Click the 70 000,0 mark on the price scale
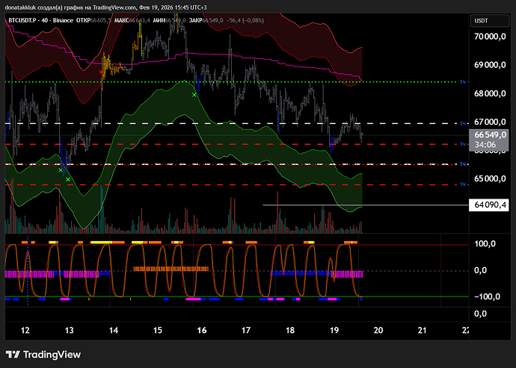Image resolution: width=516 pixels, height=368 pixels. (x=491, y=36)
